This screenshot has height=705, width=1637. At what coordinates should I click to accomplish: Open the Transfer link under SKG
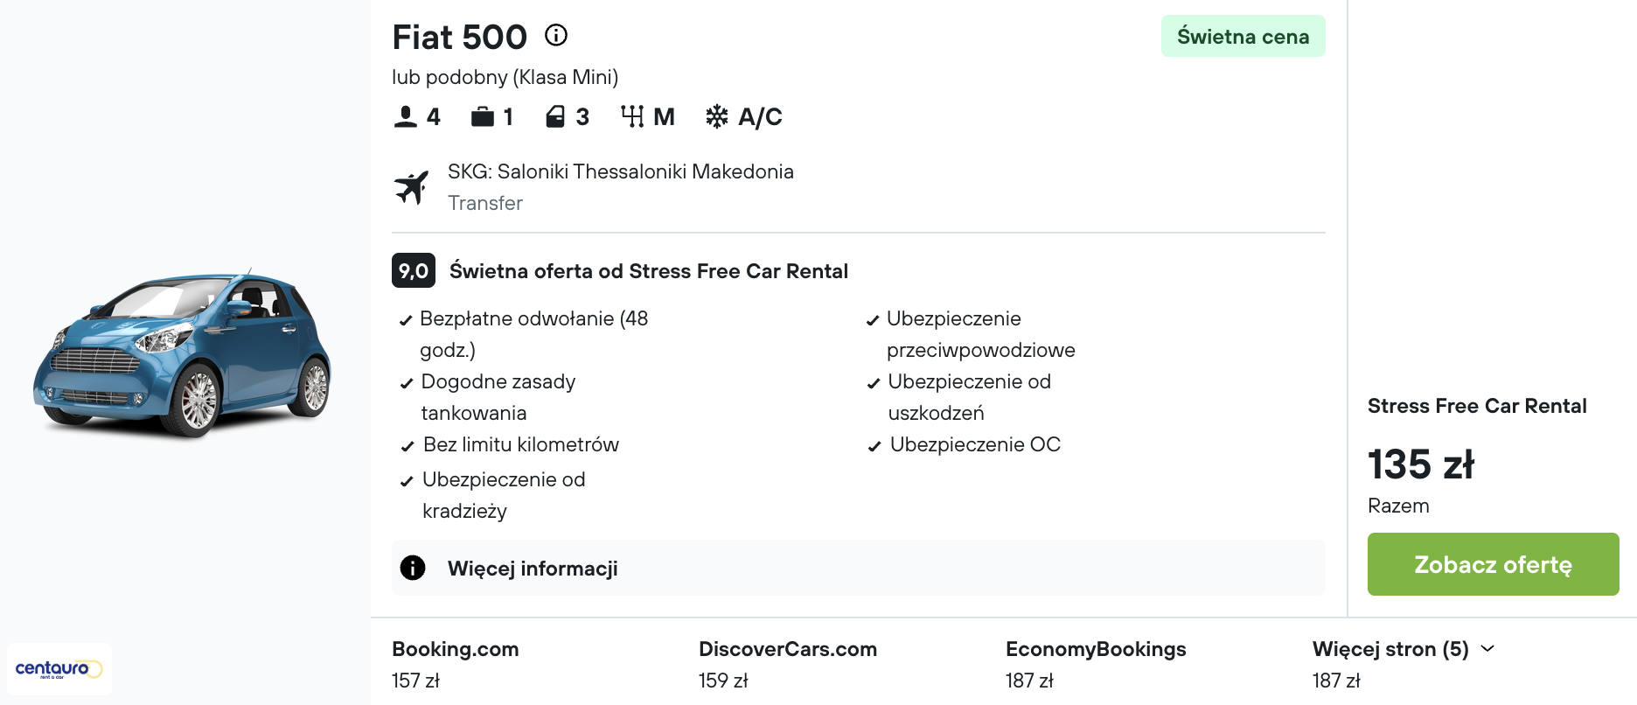pyautogui.click(x=485, y=203)
